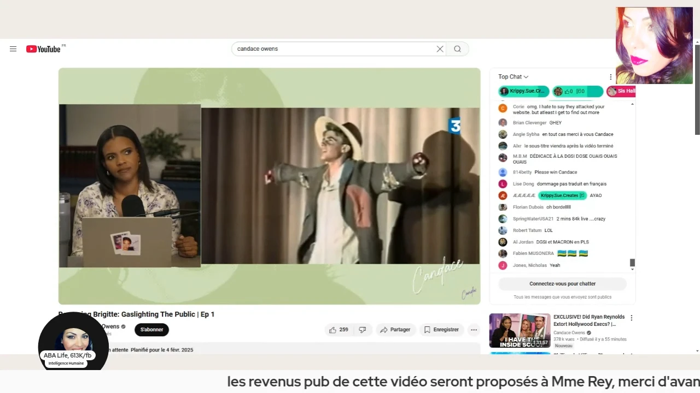Click the chat scrollbar thumb
Viewport: 700px width, 393px height.
632,263
